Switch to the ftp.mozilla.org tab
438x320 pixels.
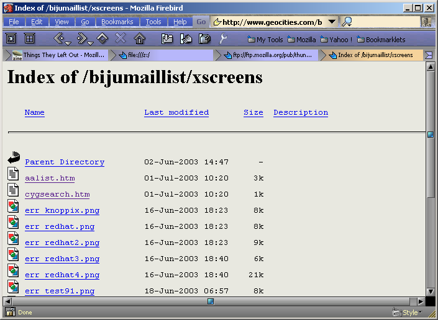click(x=267, y=55)
